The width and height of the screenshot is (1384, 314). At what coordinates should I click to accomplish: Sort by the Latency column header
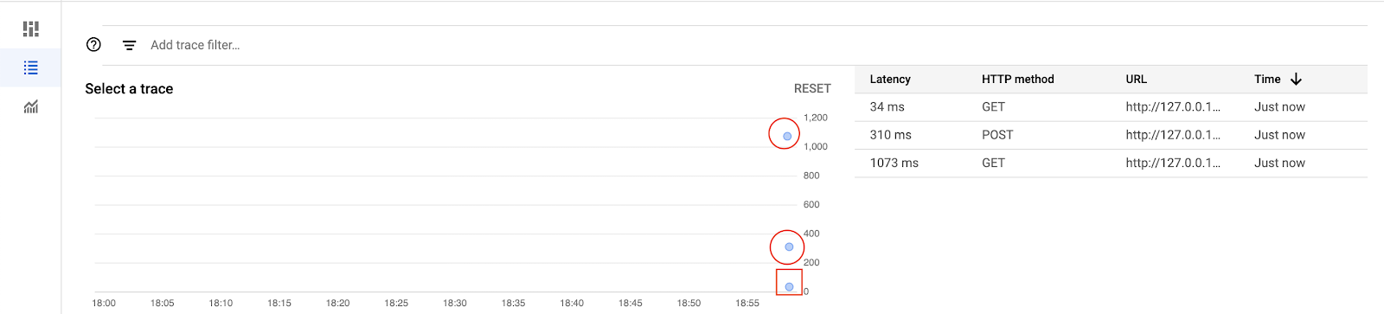890,79
